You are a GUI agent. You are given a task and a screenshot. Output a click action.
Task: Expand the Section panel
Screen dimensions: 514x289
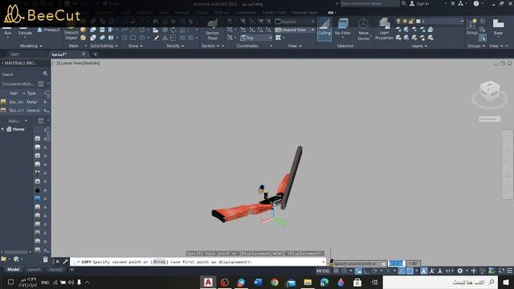tap(210, 46)
